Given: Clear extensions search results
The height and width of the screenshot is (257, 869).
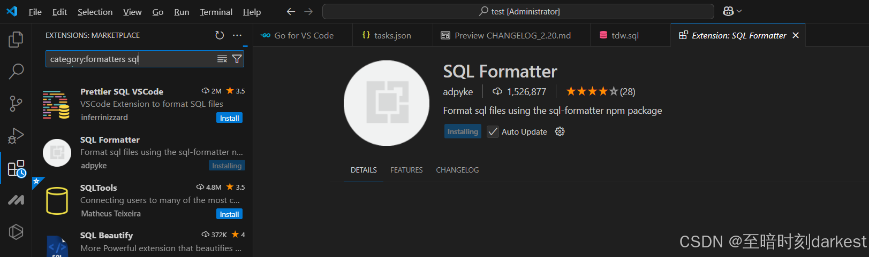Looking at the screenshot, I should [222, 59].
